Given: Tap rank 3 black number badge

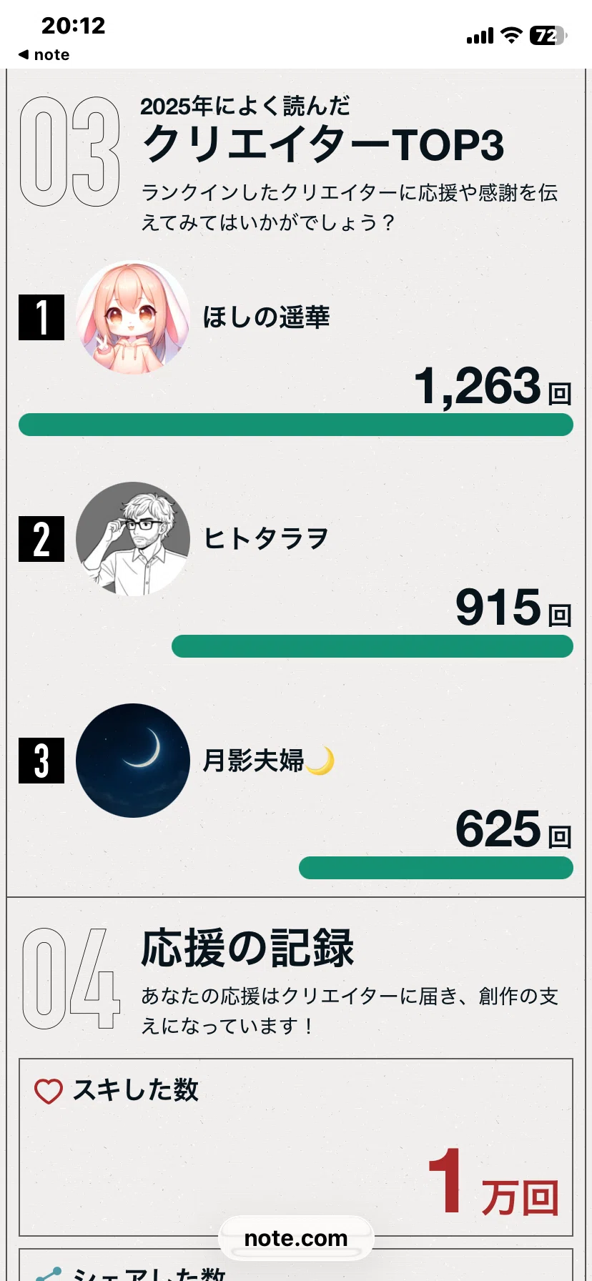Looking at the screenshot, I should pos(41,761).
